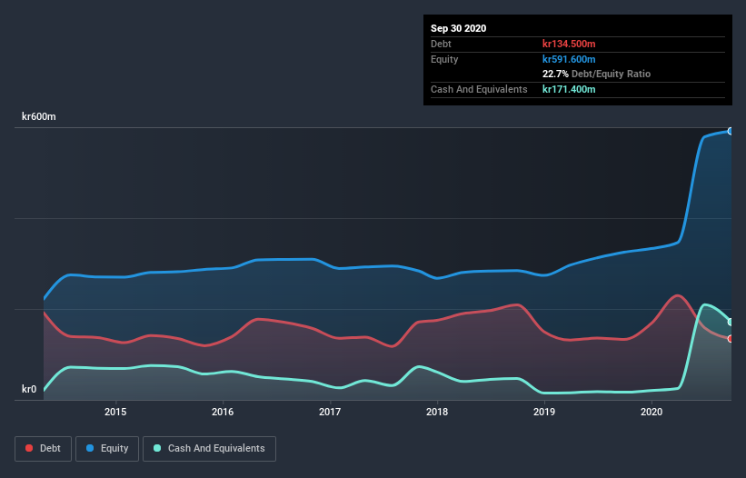Screen dimensions: 746x478
Task: Click the 2019 x-axis label
Action: click(544, 412)
